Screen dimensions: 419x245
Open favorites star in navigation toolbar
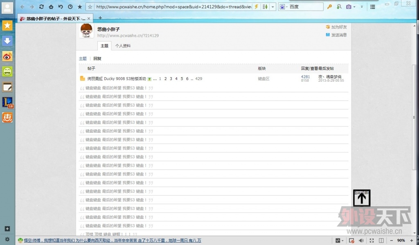click(80, 7)
